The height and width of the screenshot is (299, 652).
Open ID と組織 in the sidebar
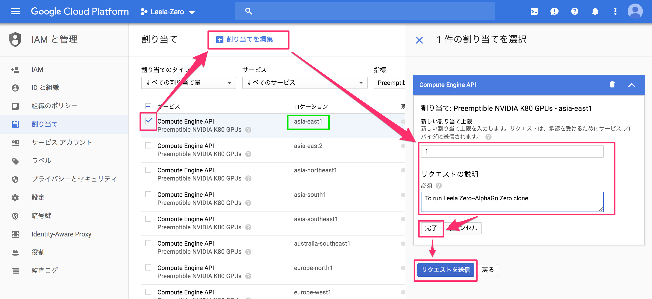click(x=64, y=88)
